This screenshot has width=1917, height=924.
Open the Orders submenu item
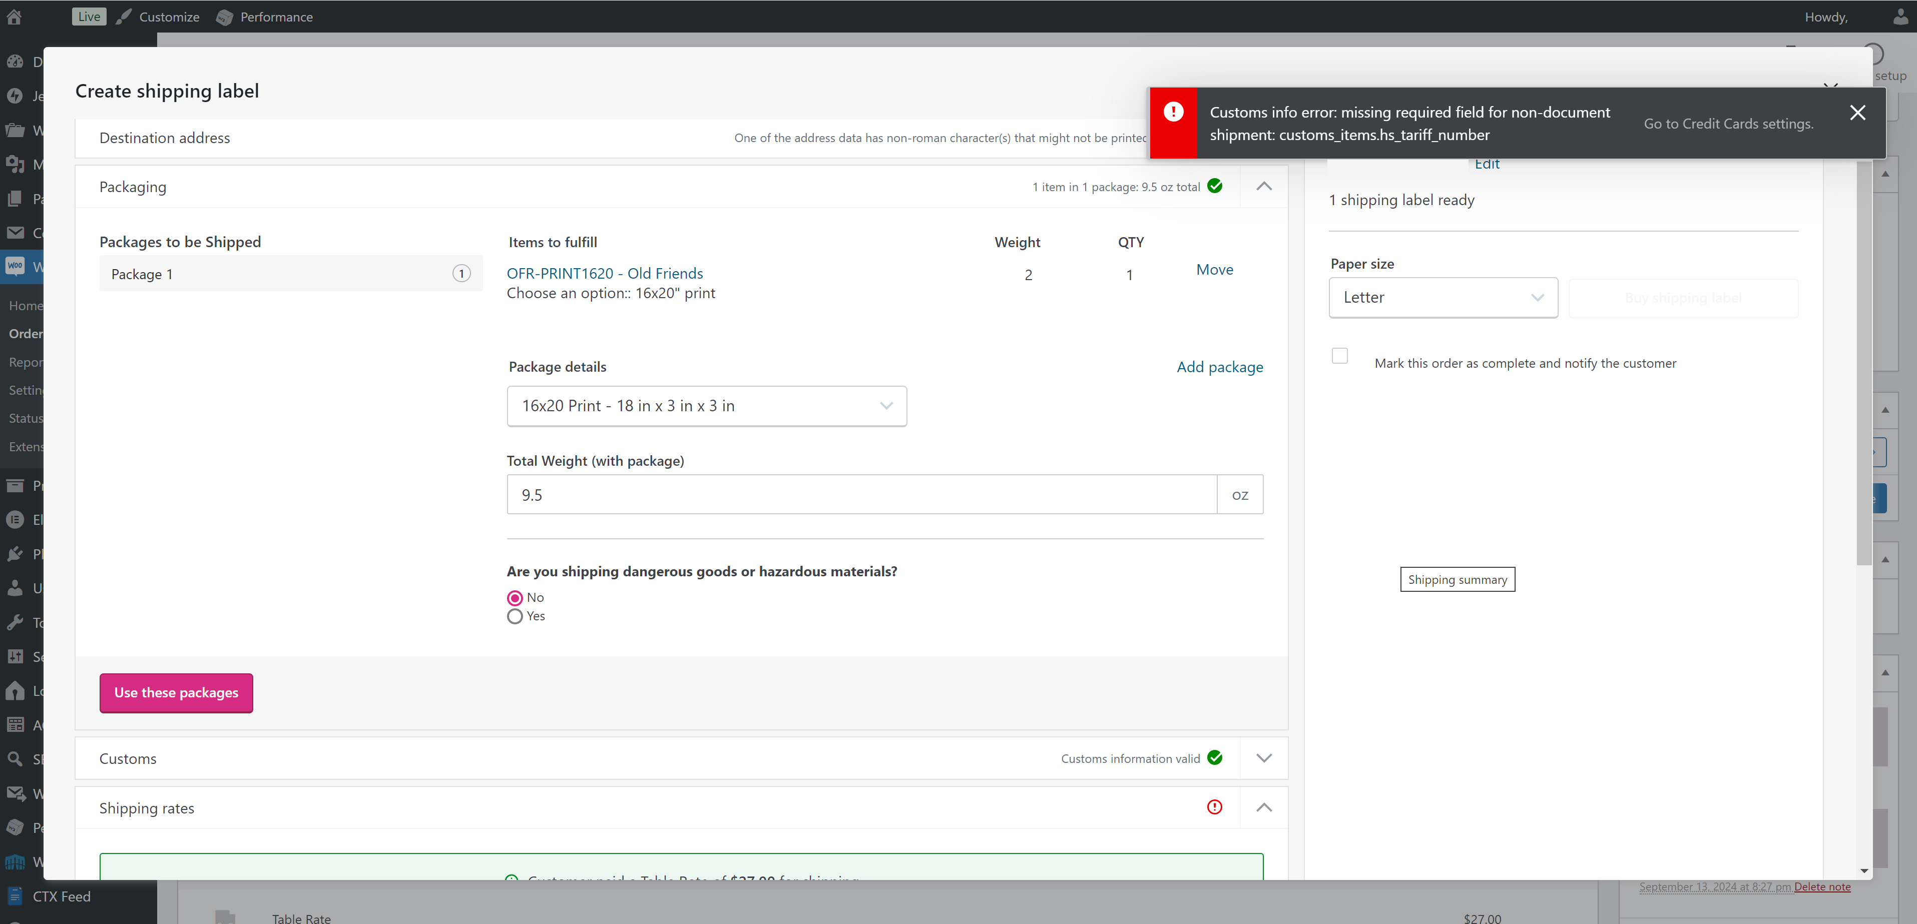(x=26, y=334)
